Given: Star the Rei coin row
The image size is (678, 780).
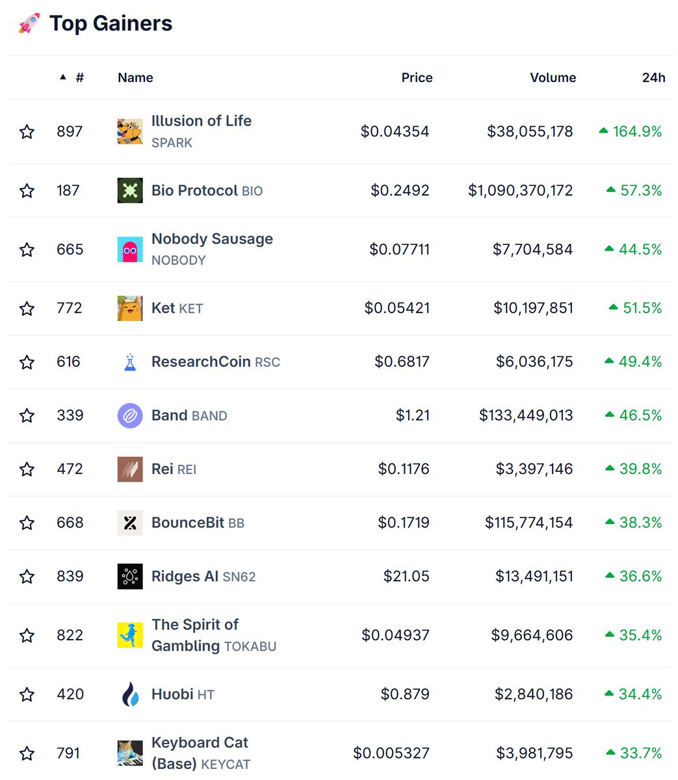Looking at the screenshot, I should point(27,469).
